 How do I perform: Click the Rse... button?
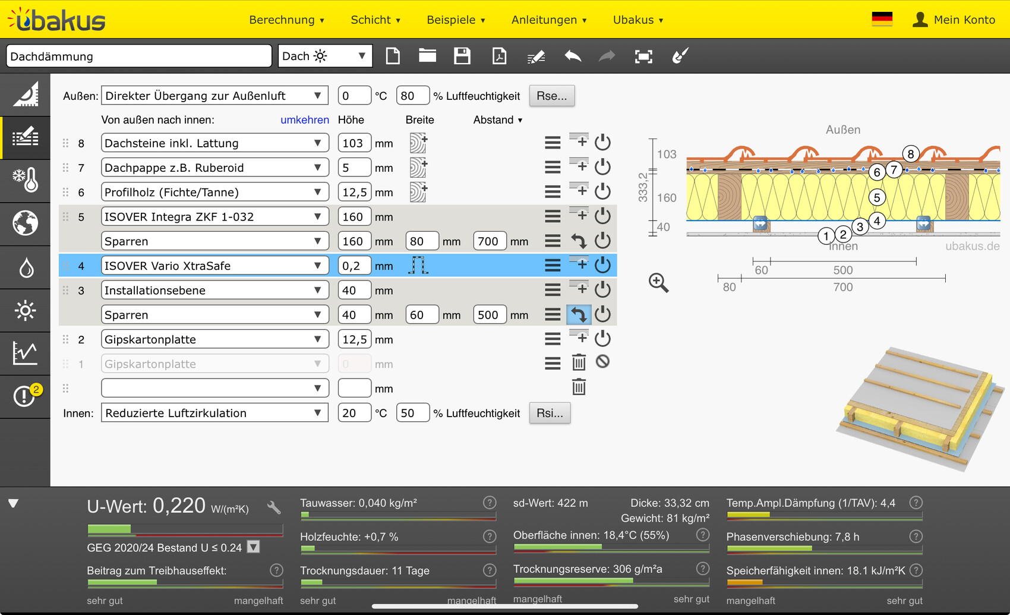pos(551,96)
